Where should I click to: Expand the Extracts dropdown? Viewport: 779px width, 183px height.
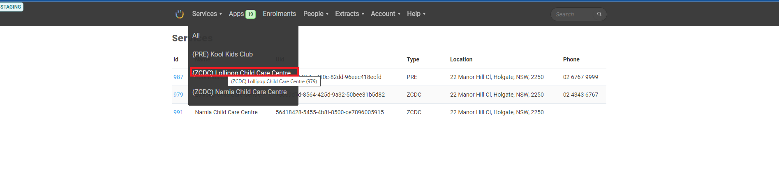pyautogui.click(x=350, y=14)
